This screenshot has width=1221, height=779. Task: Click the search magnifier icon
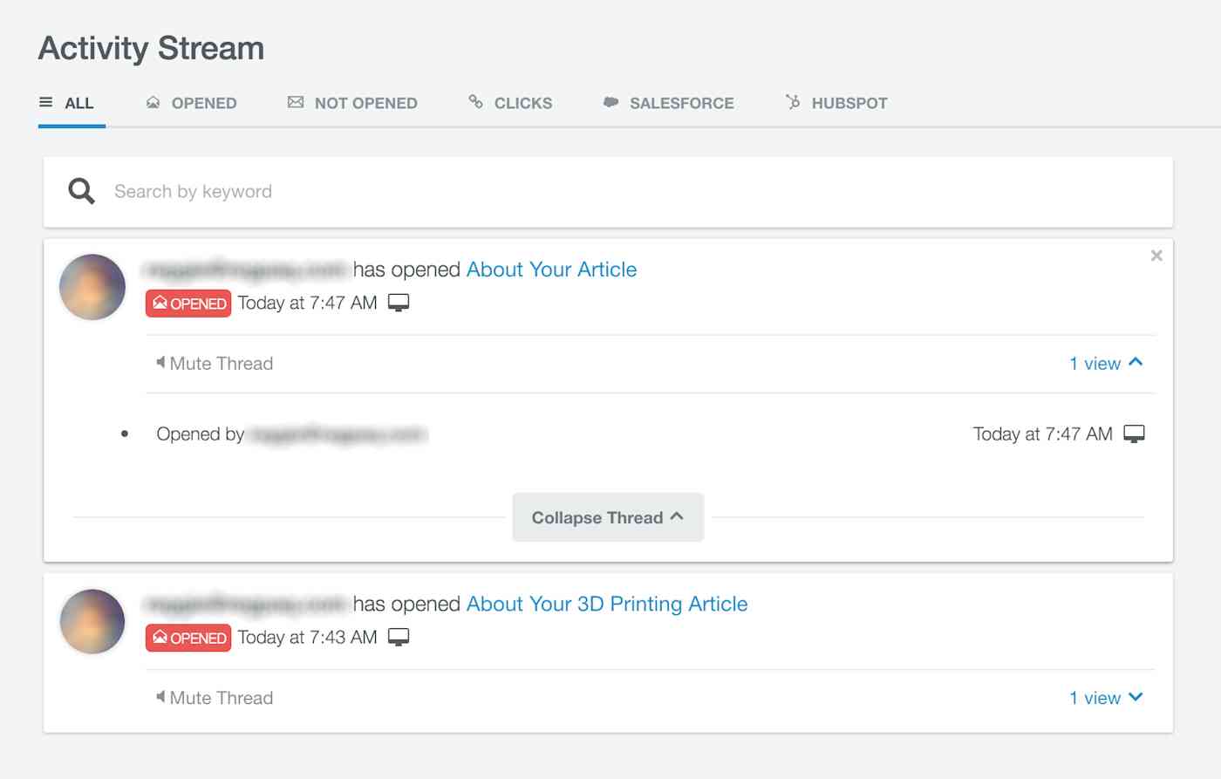tap(81, 191)
